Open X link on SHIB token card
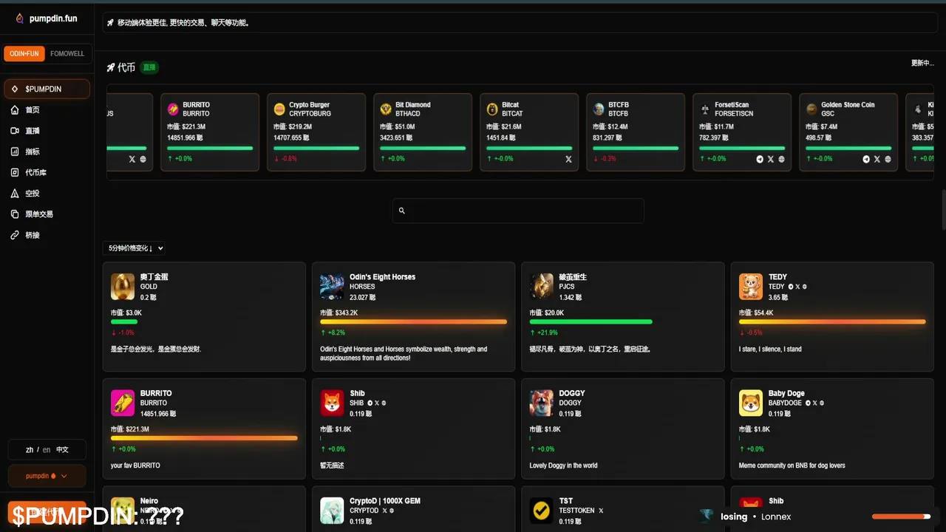946x532 pixels. point(377,403)
